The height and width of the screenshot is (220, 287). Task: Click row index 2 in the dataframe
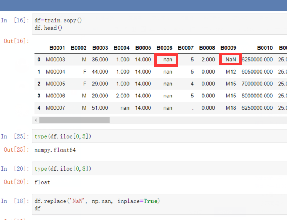39,84
